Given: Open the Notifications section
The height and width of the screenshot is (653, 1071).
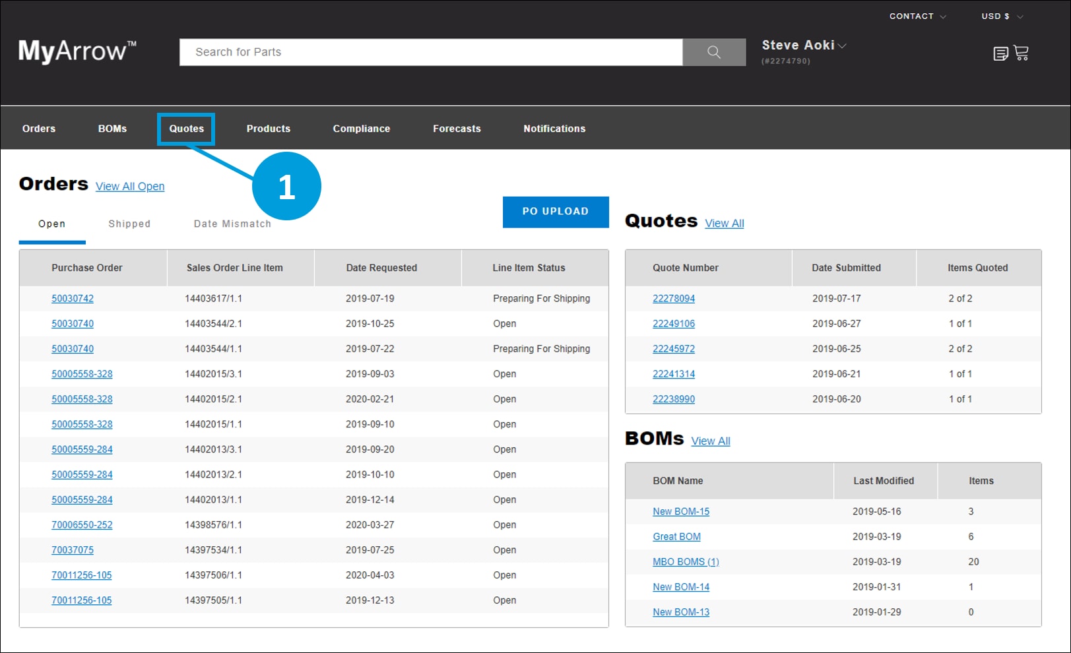Looking at the screenshot, I should click(554, 129).
